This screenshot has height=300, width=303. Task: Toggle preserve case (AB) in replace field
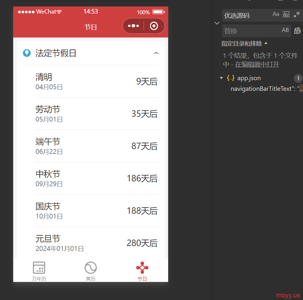click(285, 30)
